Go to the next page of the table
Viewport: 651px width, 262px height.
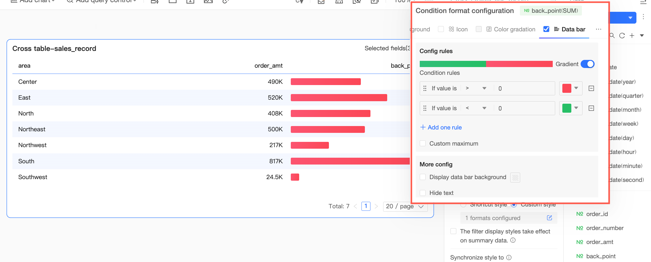click(376, 206)
